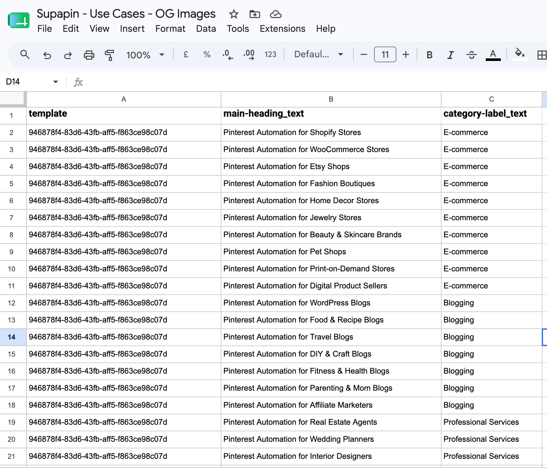Open the fill color picker
Screen dimensions: 547x468
click(x=520, y=54)
